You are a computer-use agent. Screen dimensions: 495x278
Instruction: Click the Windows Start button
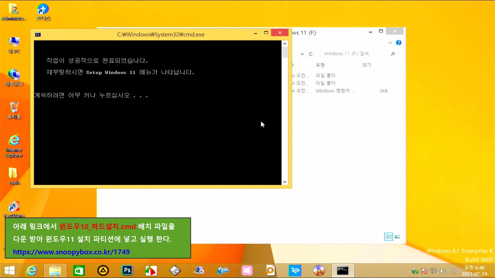click(x=10, y=271)
